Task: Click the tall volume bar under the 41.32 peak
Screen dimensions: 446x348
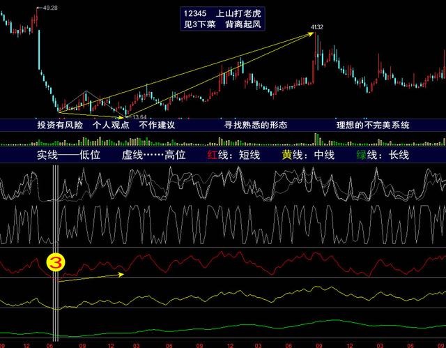Action: [316, 139]
